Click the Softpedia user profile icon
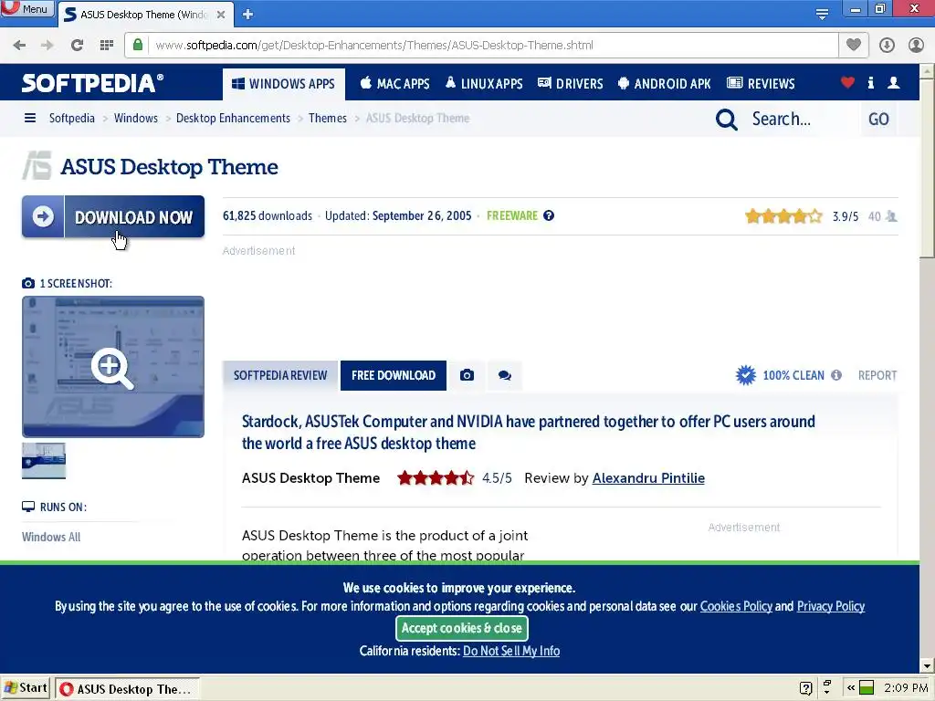This screenshot has width=935, height=701. click(893, 83)
